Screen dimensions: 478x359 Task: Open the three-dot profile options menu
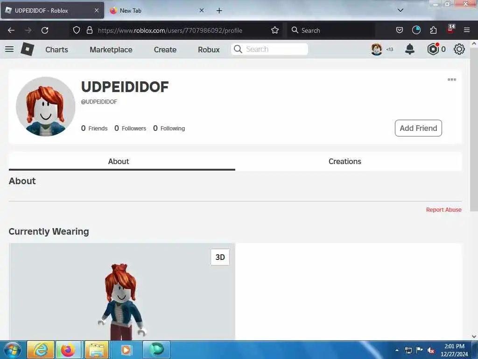click(x=452, y=79)
